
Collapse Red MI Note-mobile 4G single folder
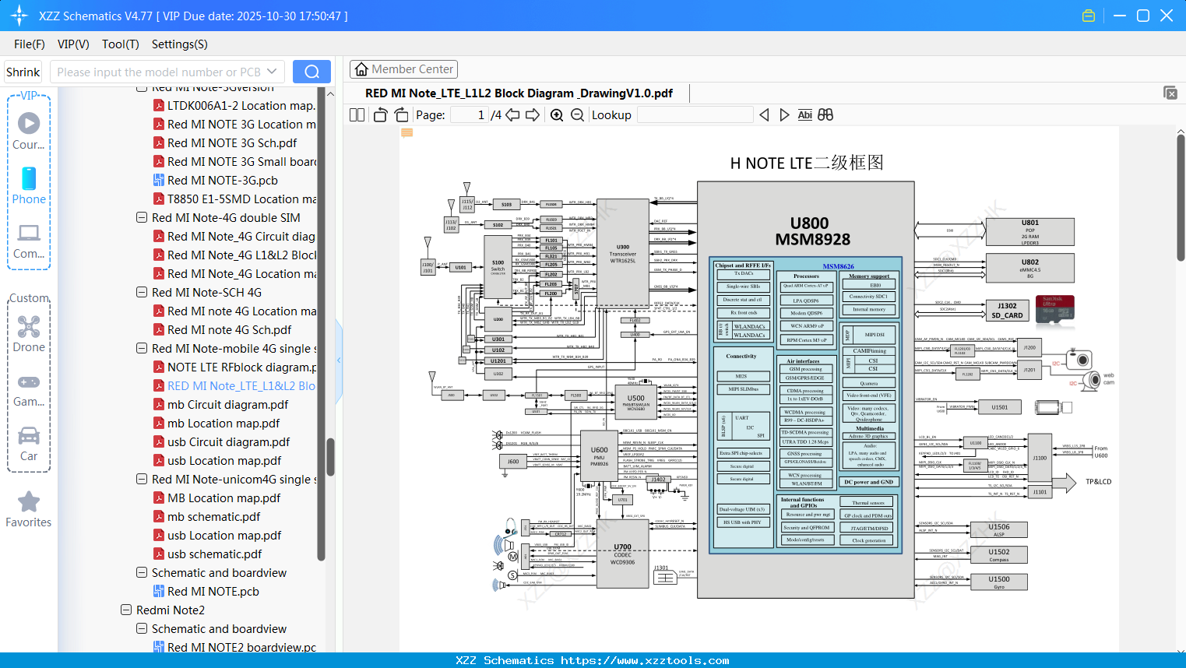(142, 349)
